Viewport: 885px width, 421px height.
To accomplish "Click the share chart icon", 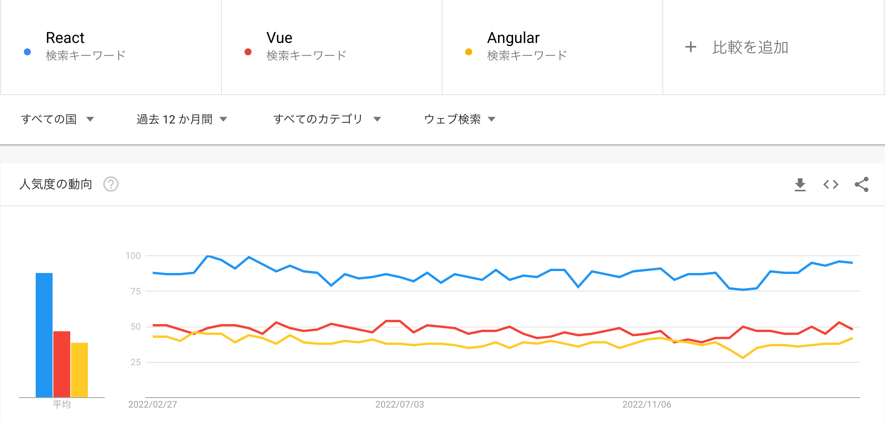I will click(x=861, y=184).
